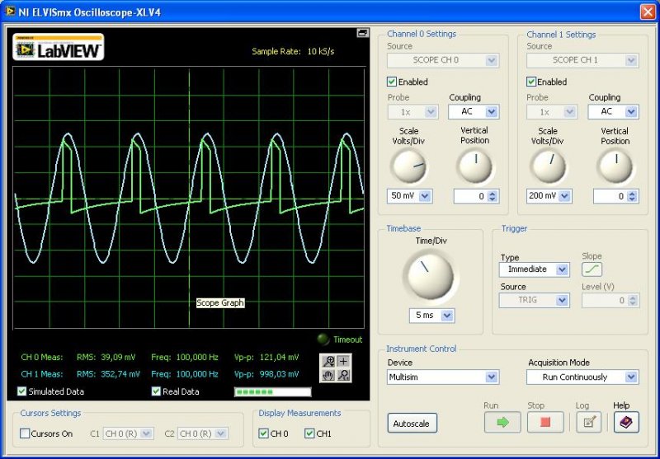Viewport: 660px width, 459px height.
Task: Click Channel 1 Scale Volts/Div knob
Action: 549,166
